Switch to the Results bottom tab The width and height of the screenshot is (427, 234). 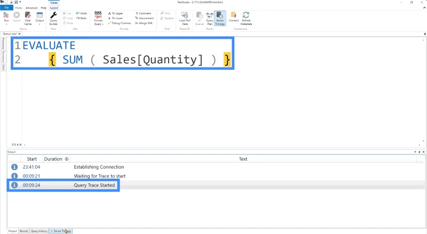click(23, 231)
